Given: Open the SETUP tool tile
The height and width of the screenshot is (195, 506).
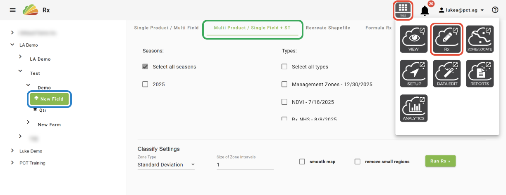Looking at the screenshot, I should coord(413,74).
